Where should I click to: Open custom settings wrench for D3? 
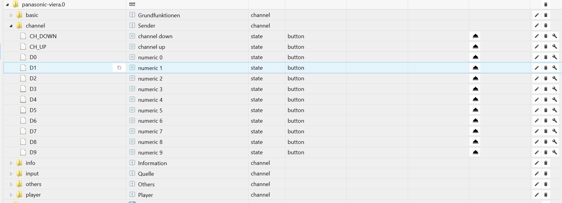[x=555, y=89]
